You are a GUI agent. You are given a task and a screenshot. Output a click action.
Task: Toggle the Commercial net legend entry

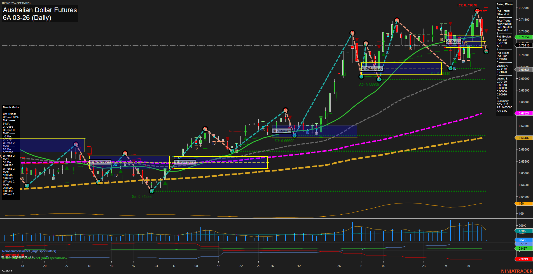tap(13, 255)
